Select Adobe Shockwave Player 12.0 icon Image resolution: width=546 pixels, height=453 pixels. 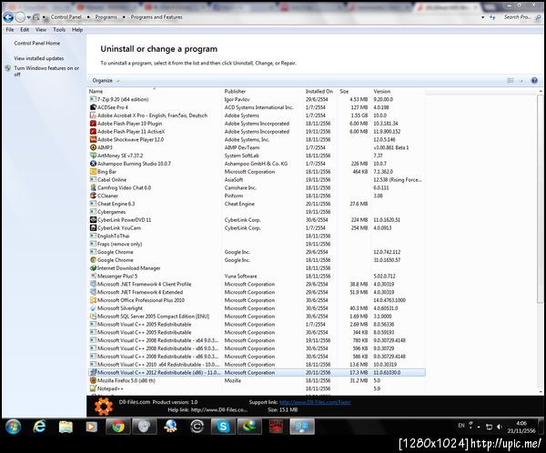click(x=93, y=139)
